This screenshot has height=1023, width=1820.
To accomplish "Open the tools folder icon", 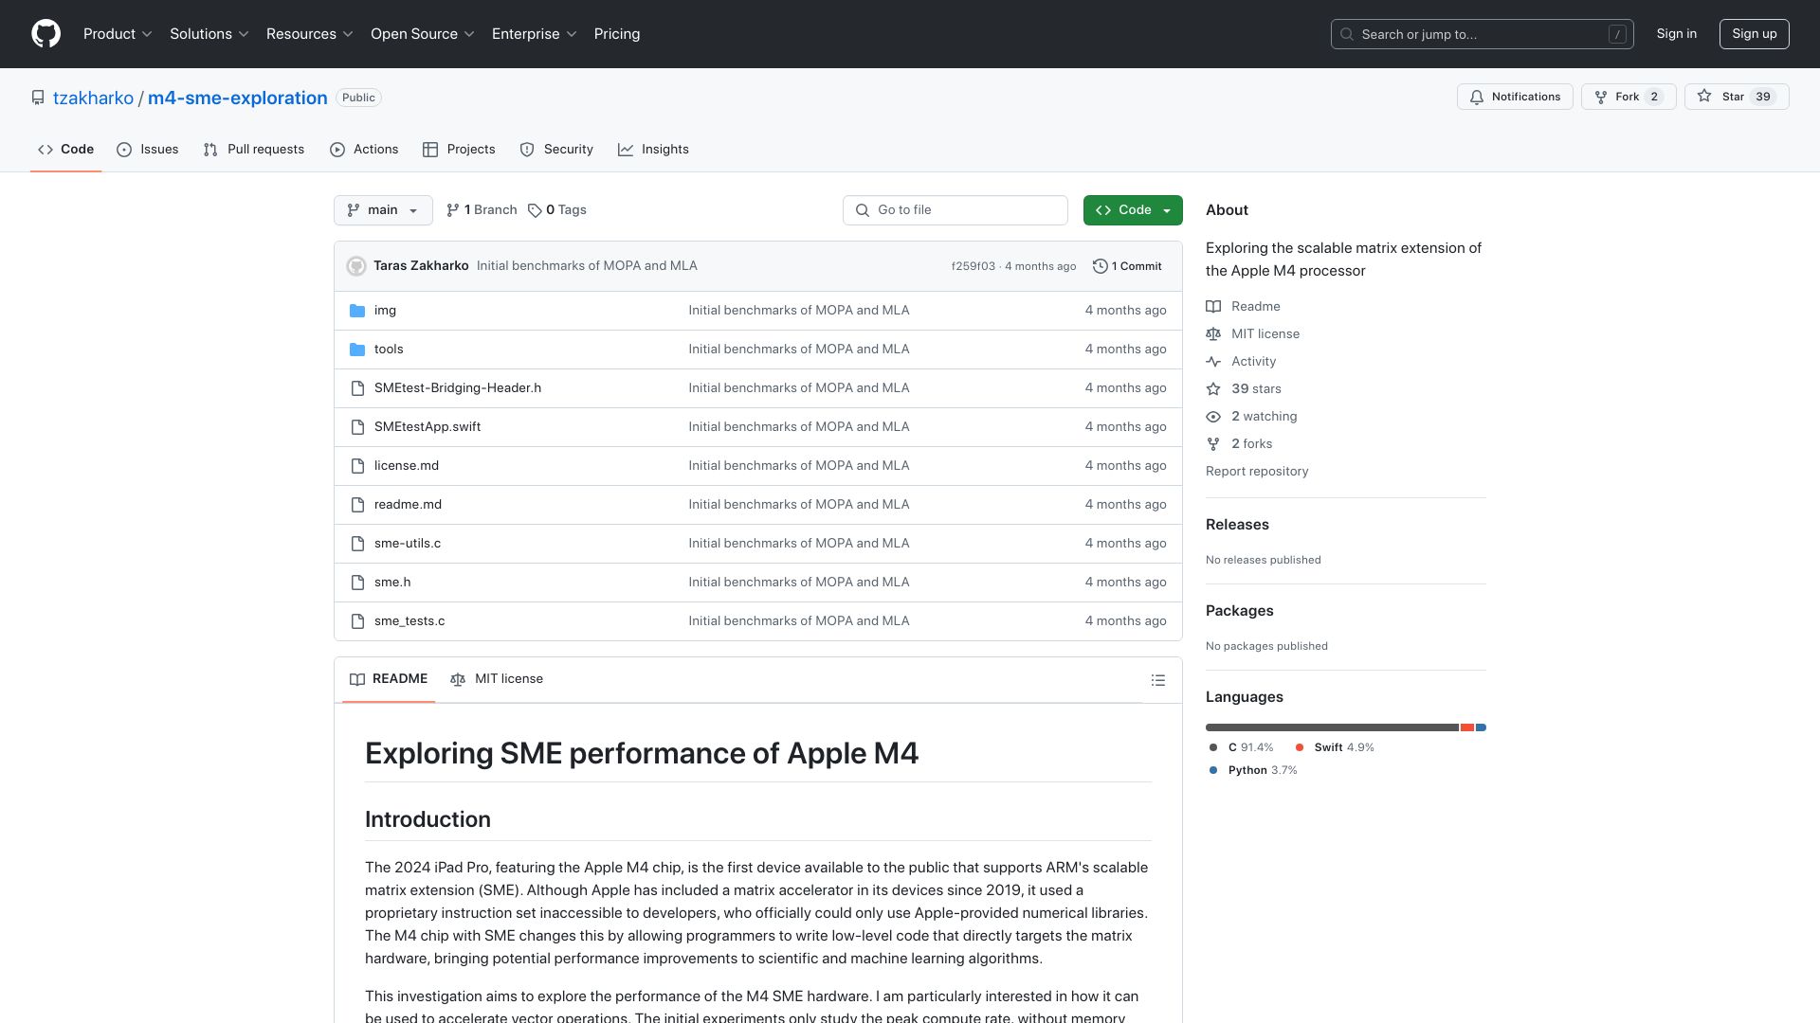I will tap(357, 350).
